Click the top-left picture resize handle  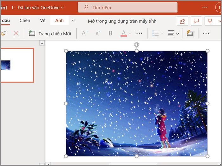coord(66,51)
